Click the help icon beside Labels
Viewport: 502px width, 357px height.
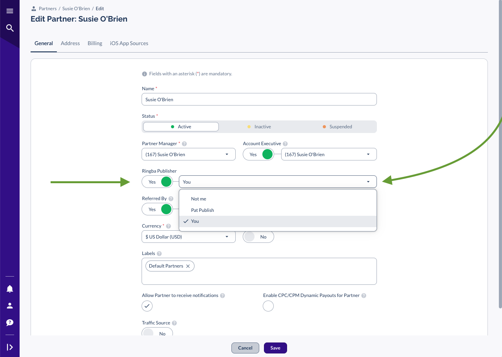[x=159, y=254]
